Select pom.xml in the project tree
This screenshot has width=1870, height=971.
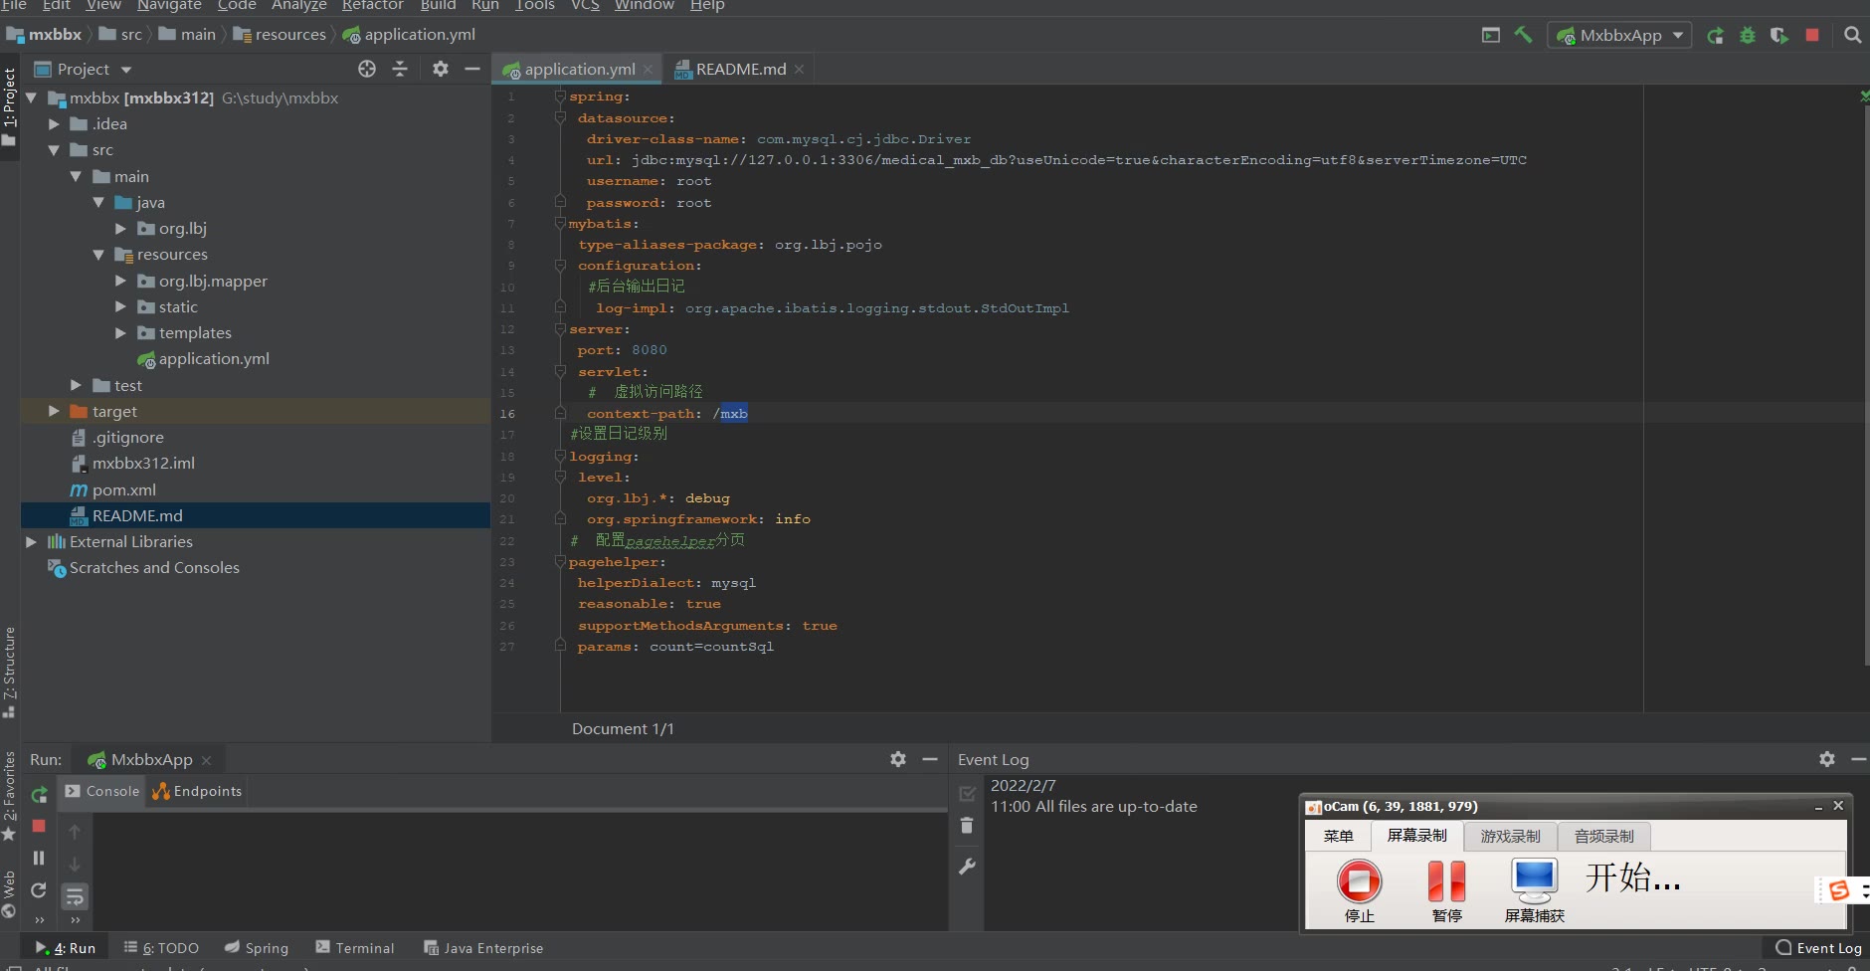(123, 489)
